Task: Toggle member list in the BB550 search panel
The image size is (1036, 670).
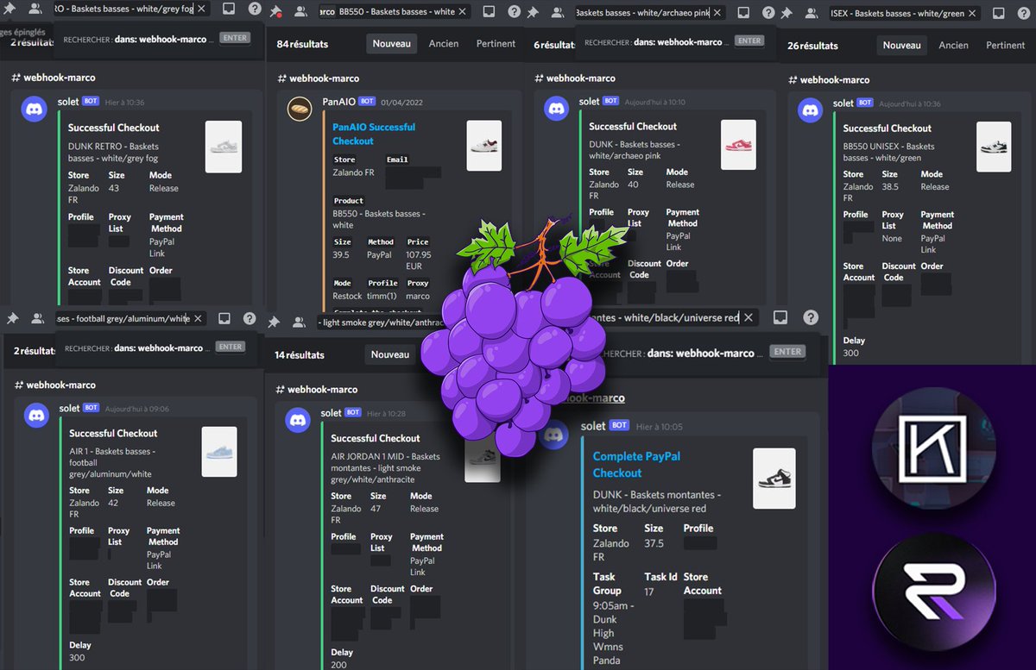Action: (300, 12)
